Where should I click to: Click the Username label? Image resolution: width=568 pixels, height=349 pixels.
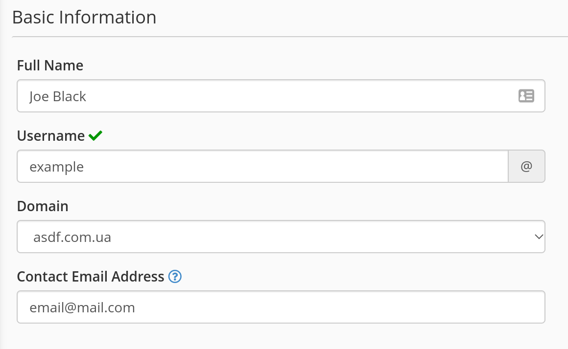51,136
